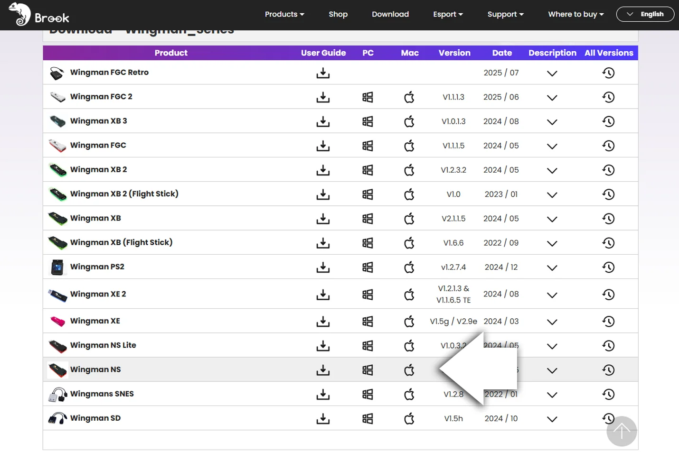Download Windows firmware for Wingman XB 2 (Flight Stick)

pos(368,194)
